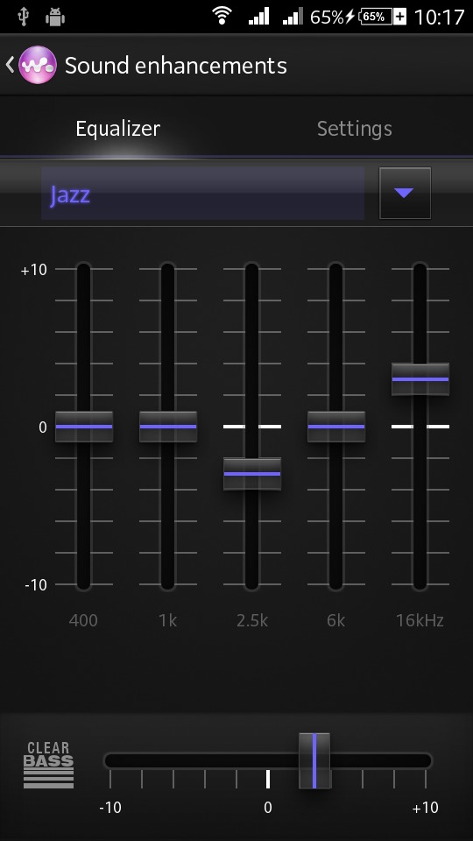Click the 2.5k band slider handle
Image resolution: width=473 pixels, height=841 pixels.
[x=252, y=474]
